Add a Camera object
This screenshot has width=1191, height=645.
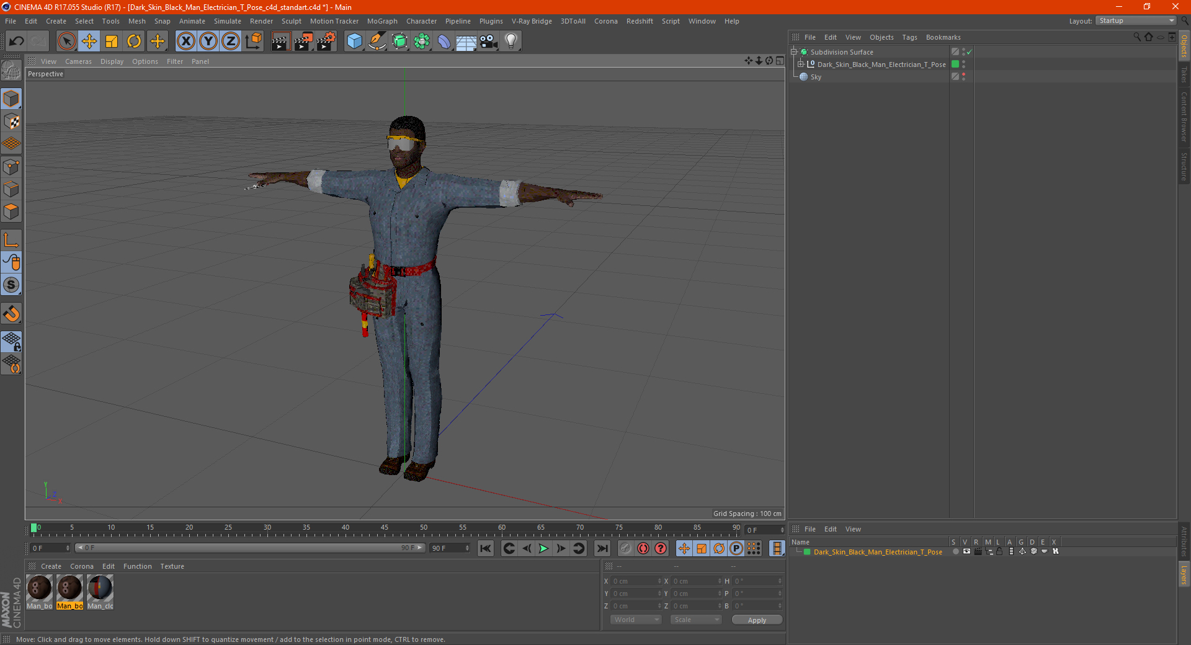pyautogui.click(x=489, y=42)
